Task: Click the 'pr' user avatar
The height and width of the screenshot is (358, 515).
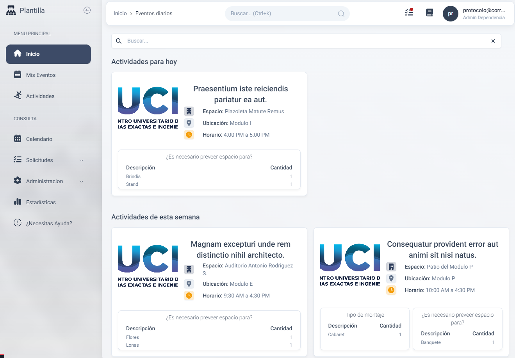Action: click(x=450, y=14)
